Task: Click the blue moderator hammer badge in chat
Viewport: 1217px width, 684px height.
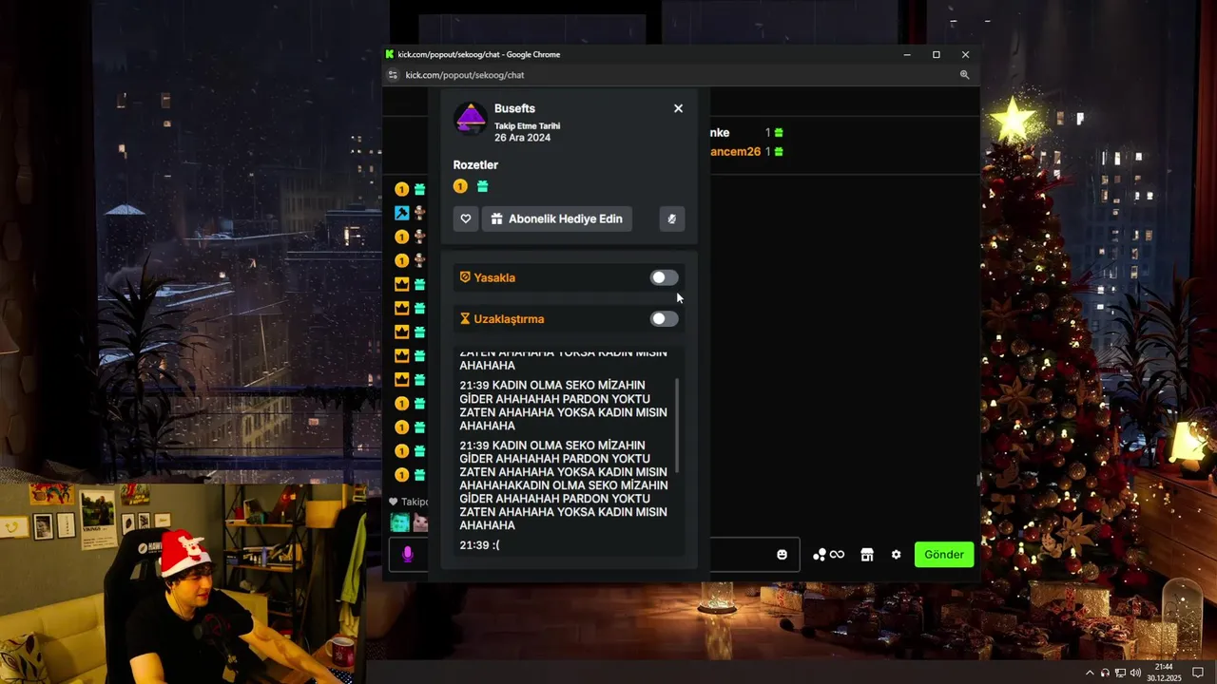Action: (x=401, y=213)
